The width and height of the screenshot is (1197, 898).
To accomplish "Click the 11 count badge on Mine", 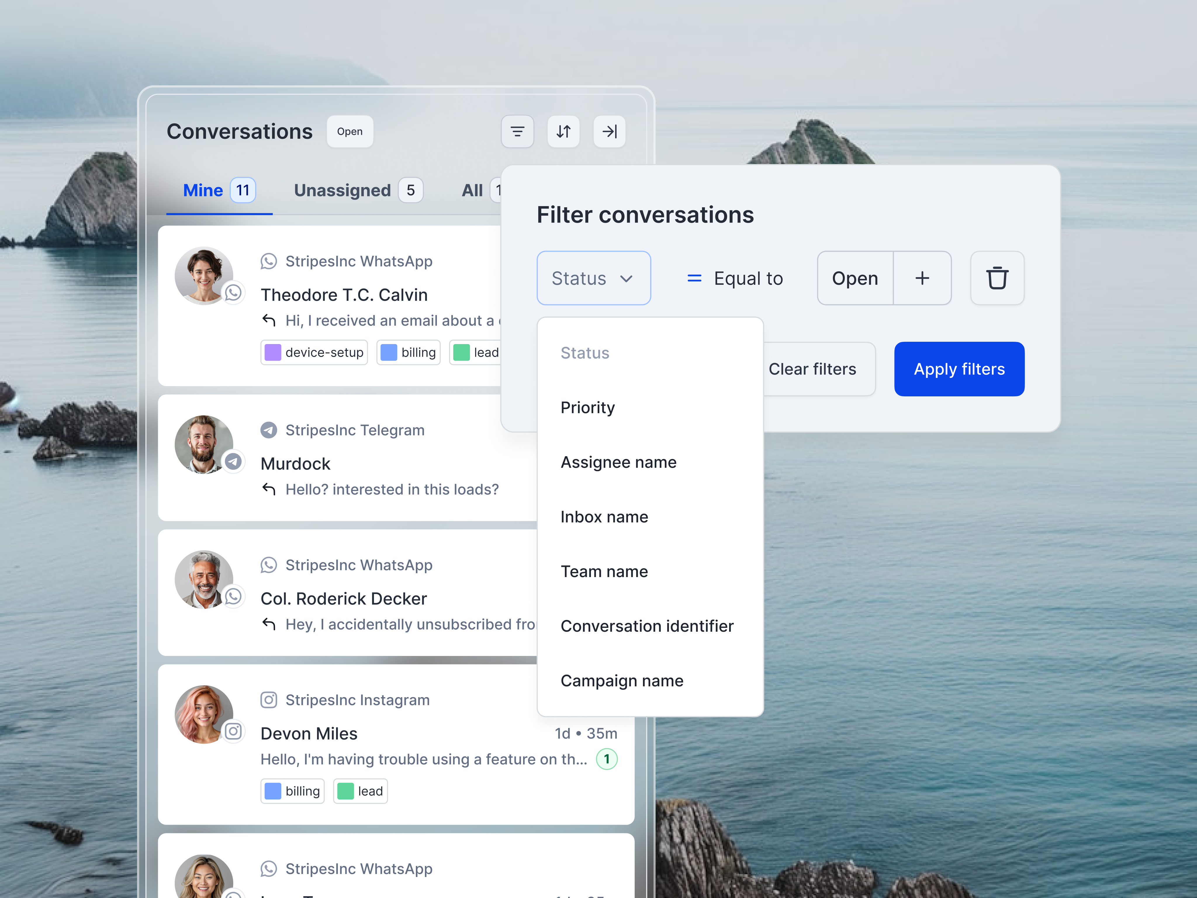I will coord(243,191).
